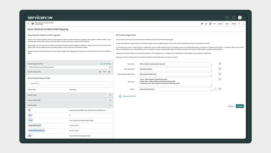Click the Search fields input box
The image size is (271, 153).
tap(69, 83)
